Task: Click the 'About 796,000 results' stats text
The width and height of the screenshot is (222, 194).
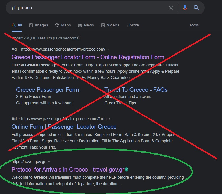Action: 45,38
